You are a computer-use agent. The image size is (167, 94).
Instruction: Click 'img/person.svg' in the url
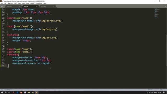[x=51, y=21]
